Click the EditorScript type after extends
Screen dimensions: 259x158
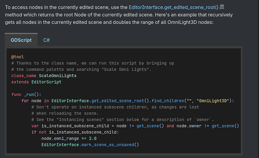[47, 82]
